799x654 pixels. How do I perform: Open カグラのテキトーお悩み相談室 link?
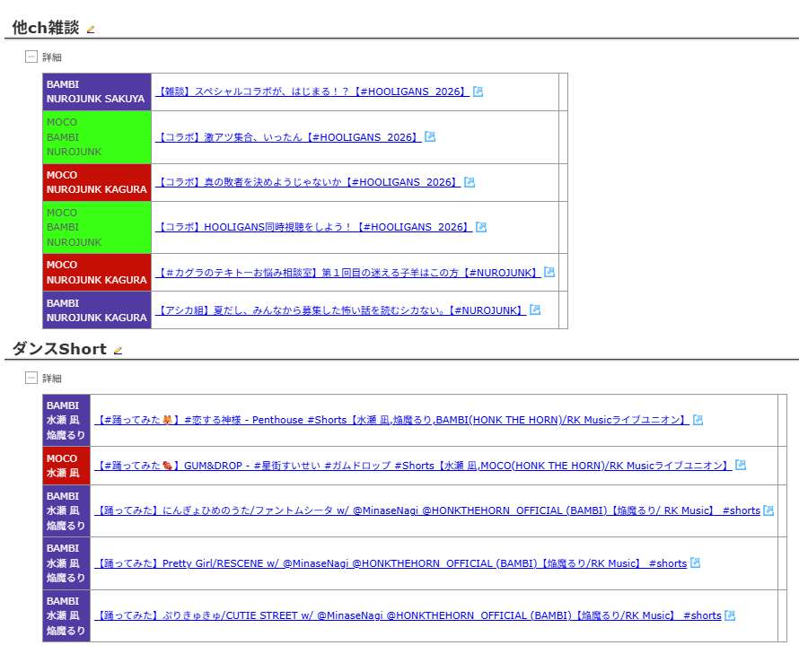(348, 273)
